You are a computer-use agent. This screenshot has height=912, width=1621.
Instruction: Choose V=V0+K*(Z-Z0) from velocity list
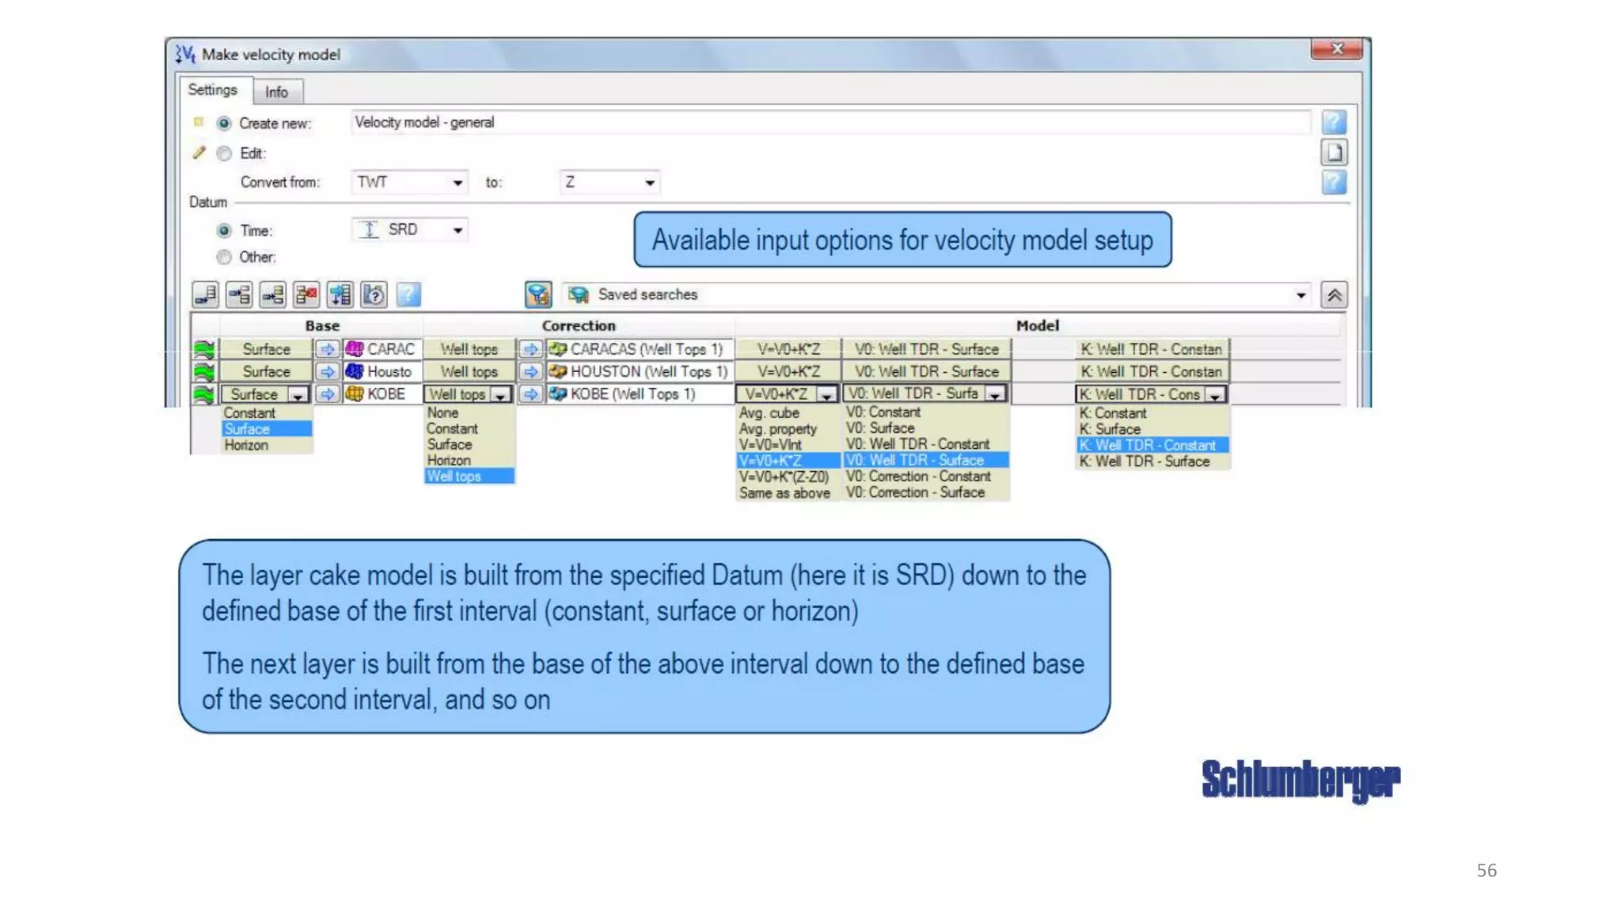point(784,477)
